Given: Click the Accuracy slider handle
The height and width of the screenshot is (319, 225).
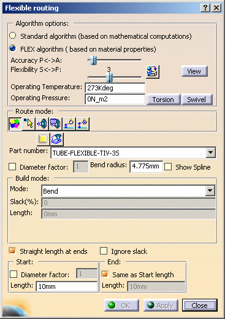Looking at the screenshot, I should [x=93, y=60].
